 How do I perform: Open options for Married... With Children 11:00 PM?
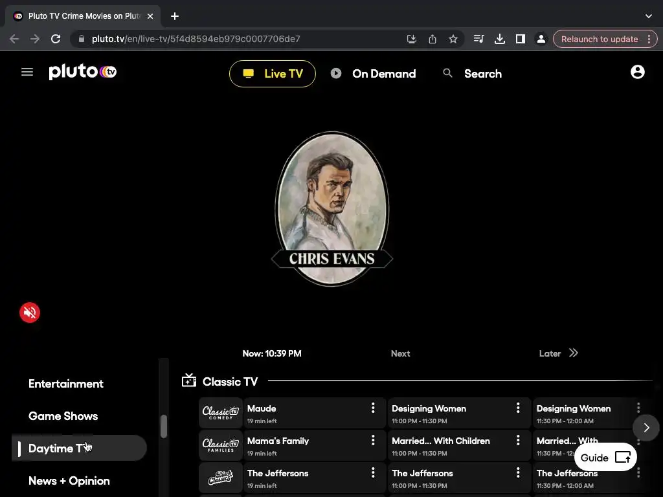[x=518, y=440]
